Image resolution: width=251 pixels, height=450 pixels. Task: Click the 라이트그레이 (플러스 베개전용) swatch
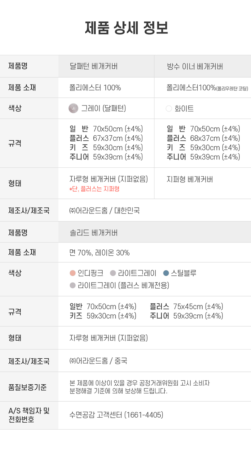pos(73,285)
